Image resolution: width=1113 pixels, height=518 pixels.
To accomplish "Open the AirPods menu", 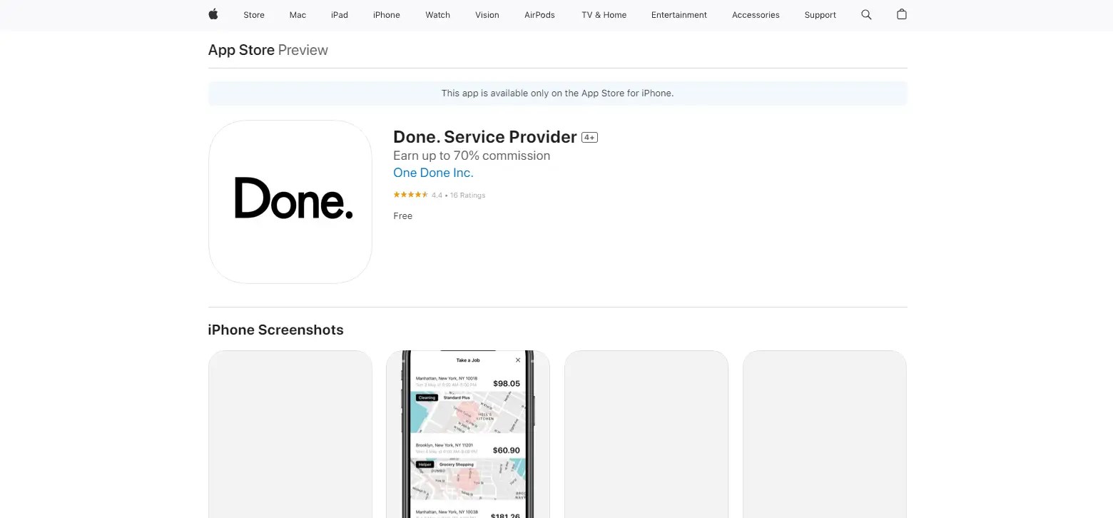I will coord(539,15).
